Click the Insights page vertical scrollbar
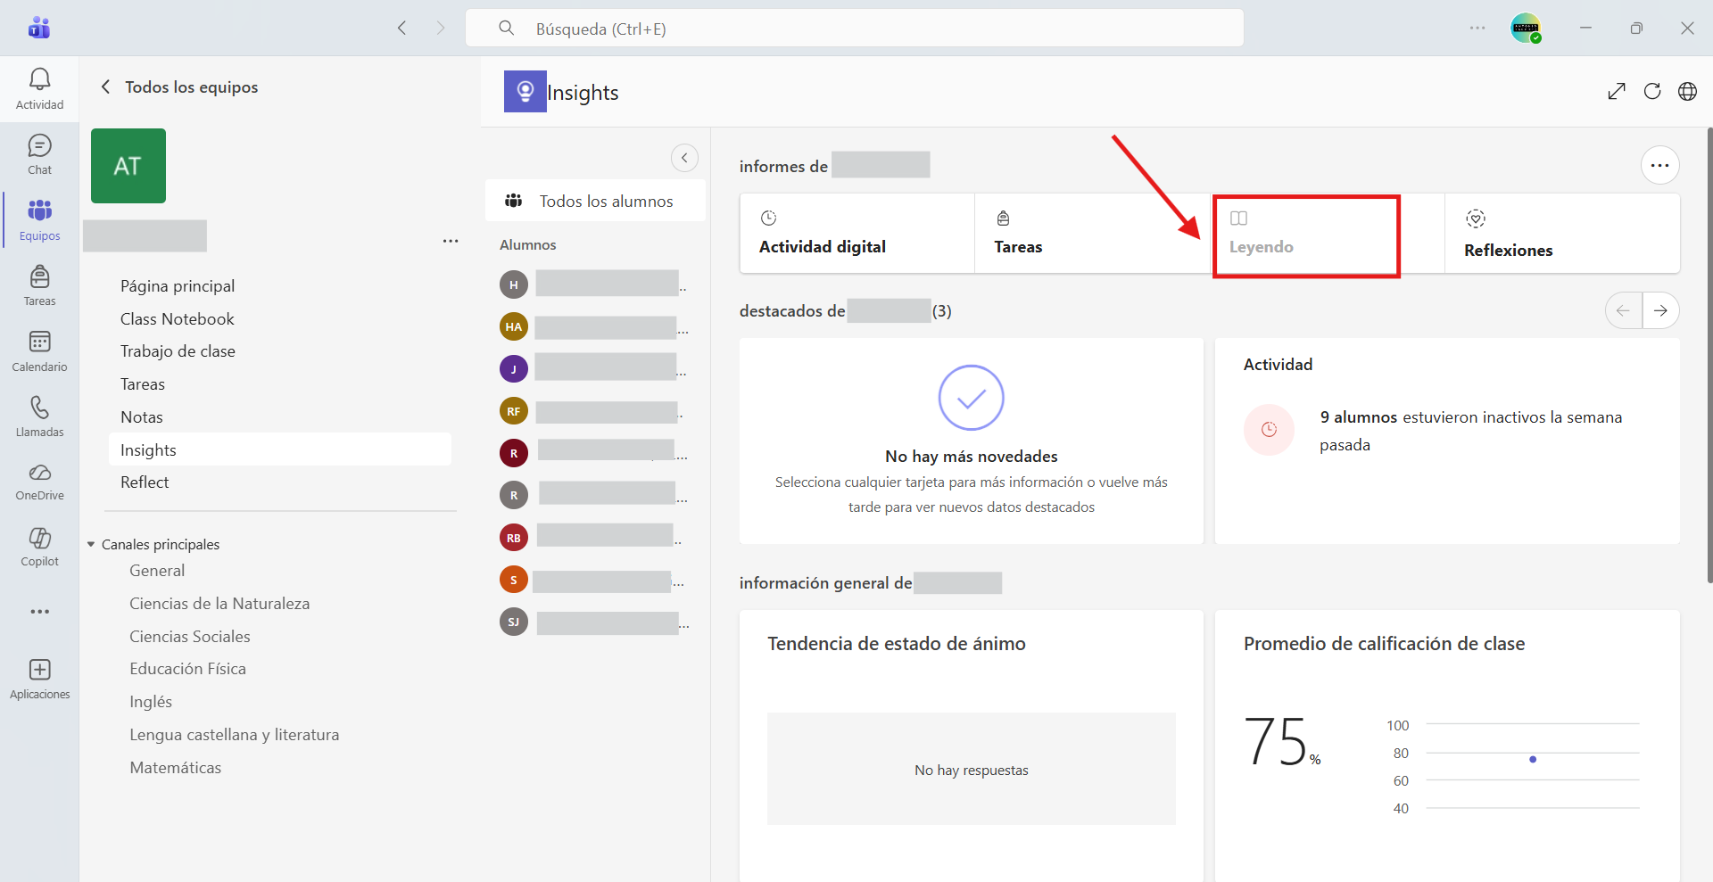This screenshot has width=1713, height=882. [1709, 355]
